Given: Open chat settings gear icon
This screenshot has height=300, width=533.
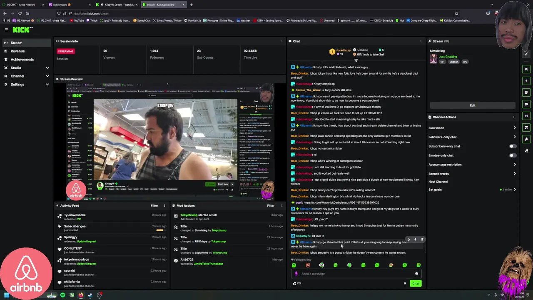Looking at the screenshot, I should (x=405, y=283).
